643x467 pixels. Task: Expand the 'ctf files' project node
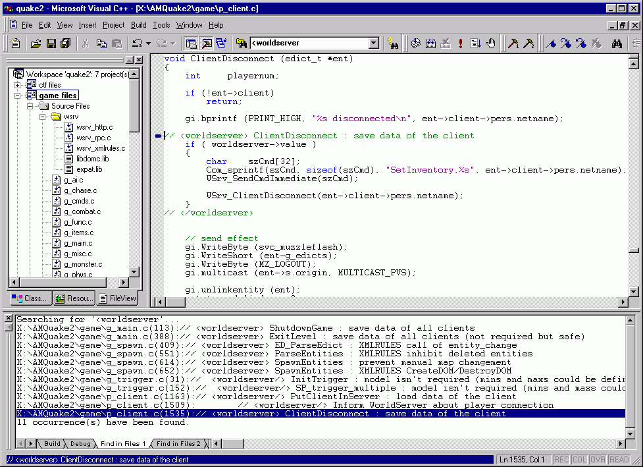coord(17,86)
